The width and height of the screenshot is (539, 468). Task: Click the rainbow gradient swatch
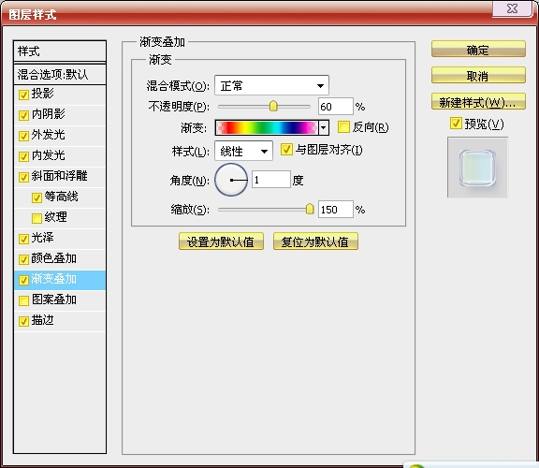click(x=267, y=127)
